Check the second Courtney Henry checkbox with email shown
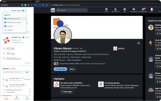 [x=4, y=86]
